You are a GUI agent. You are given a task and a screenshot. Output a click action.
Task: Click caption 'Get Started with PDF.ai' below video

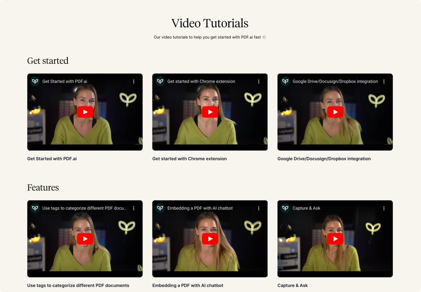(x=52, y=159)
